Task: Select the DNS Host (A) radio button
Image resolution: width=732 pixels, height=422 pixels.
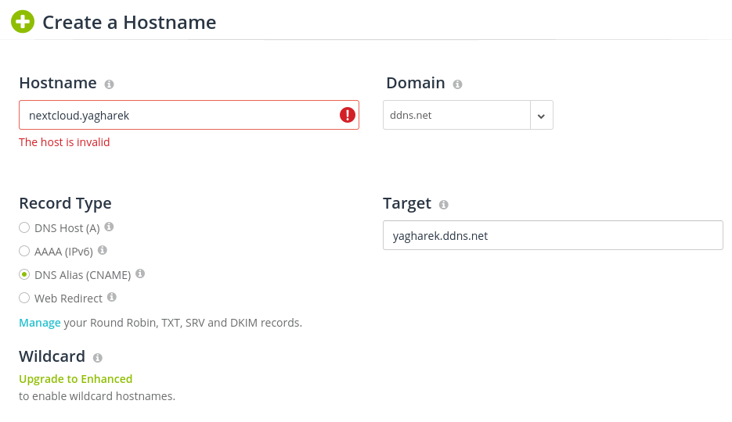Action: coord(24,228)
